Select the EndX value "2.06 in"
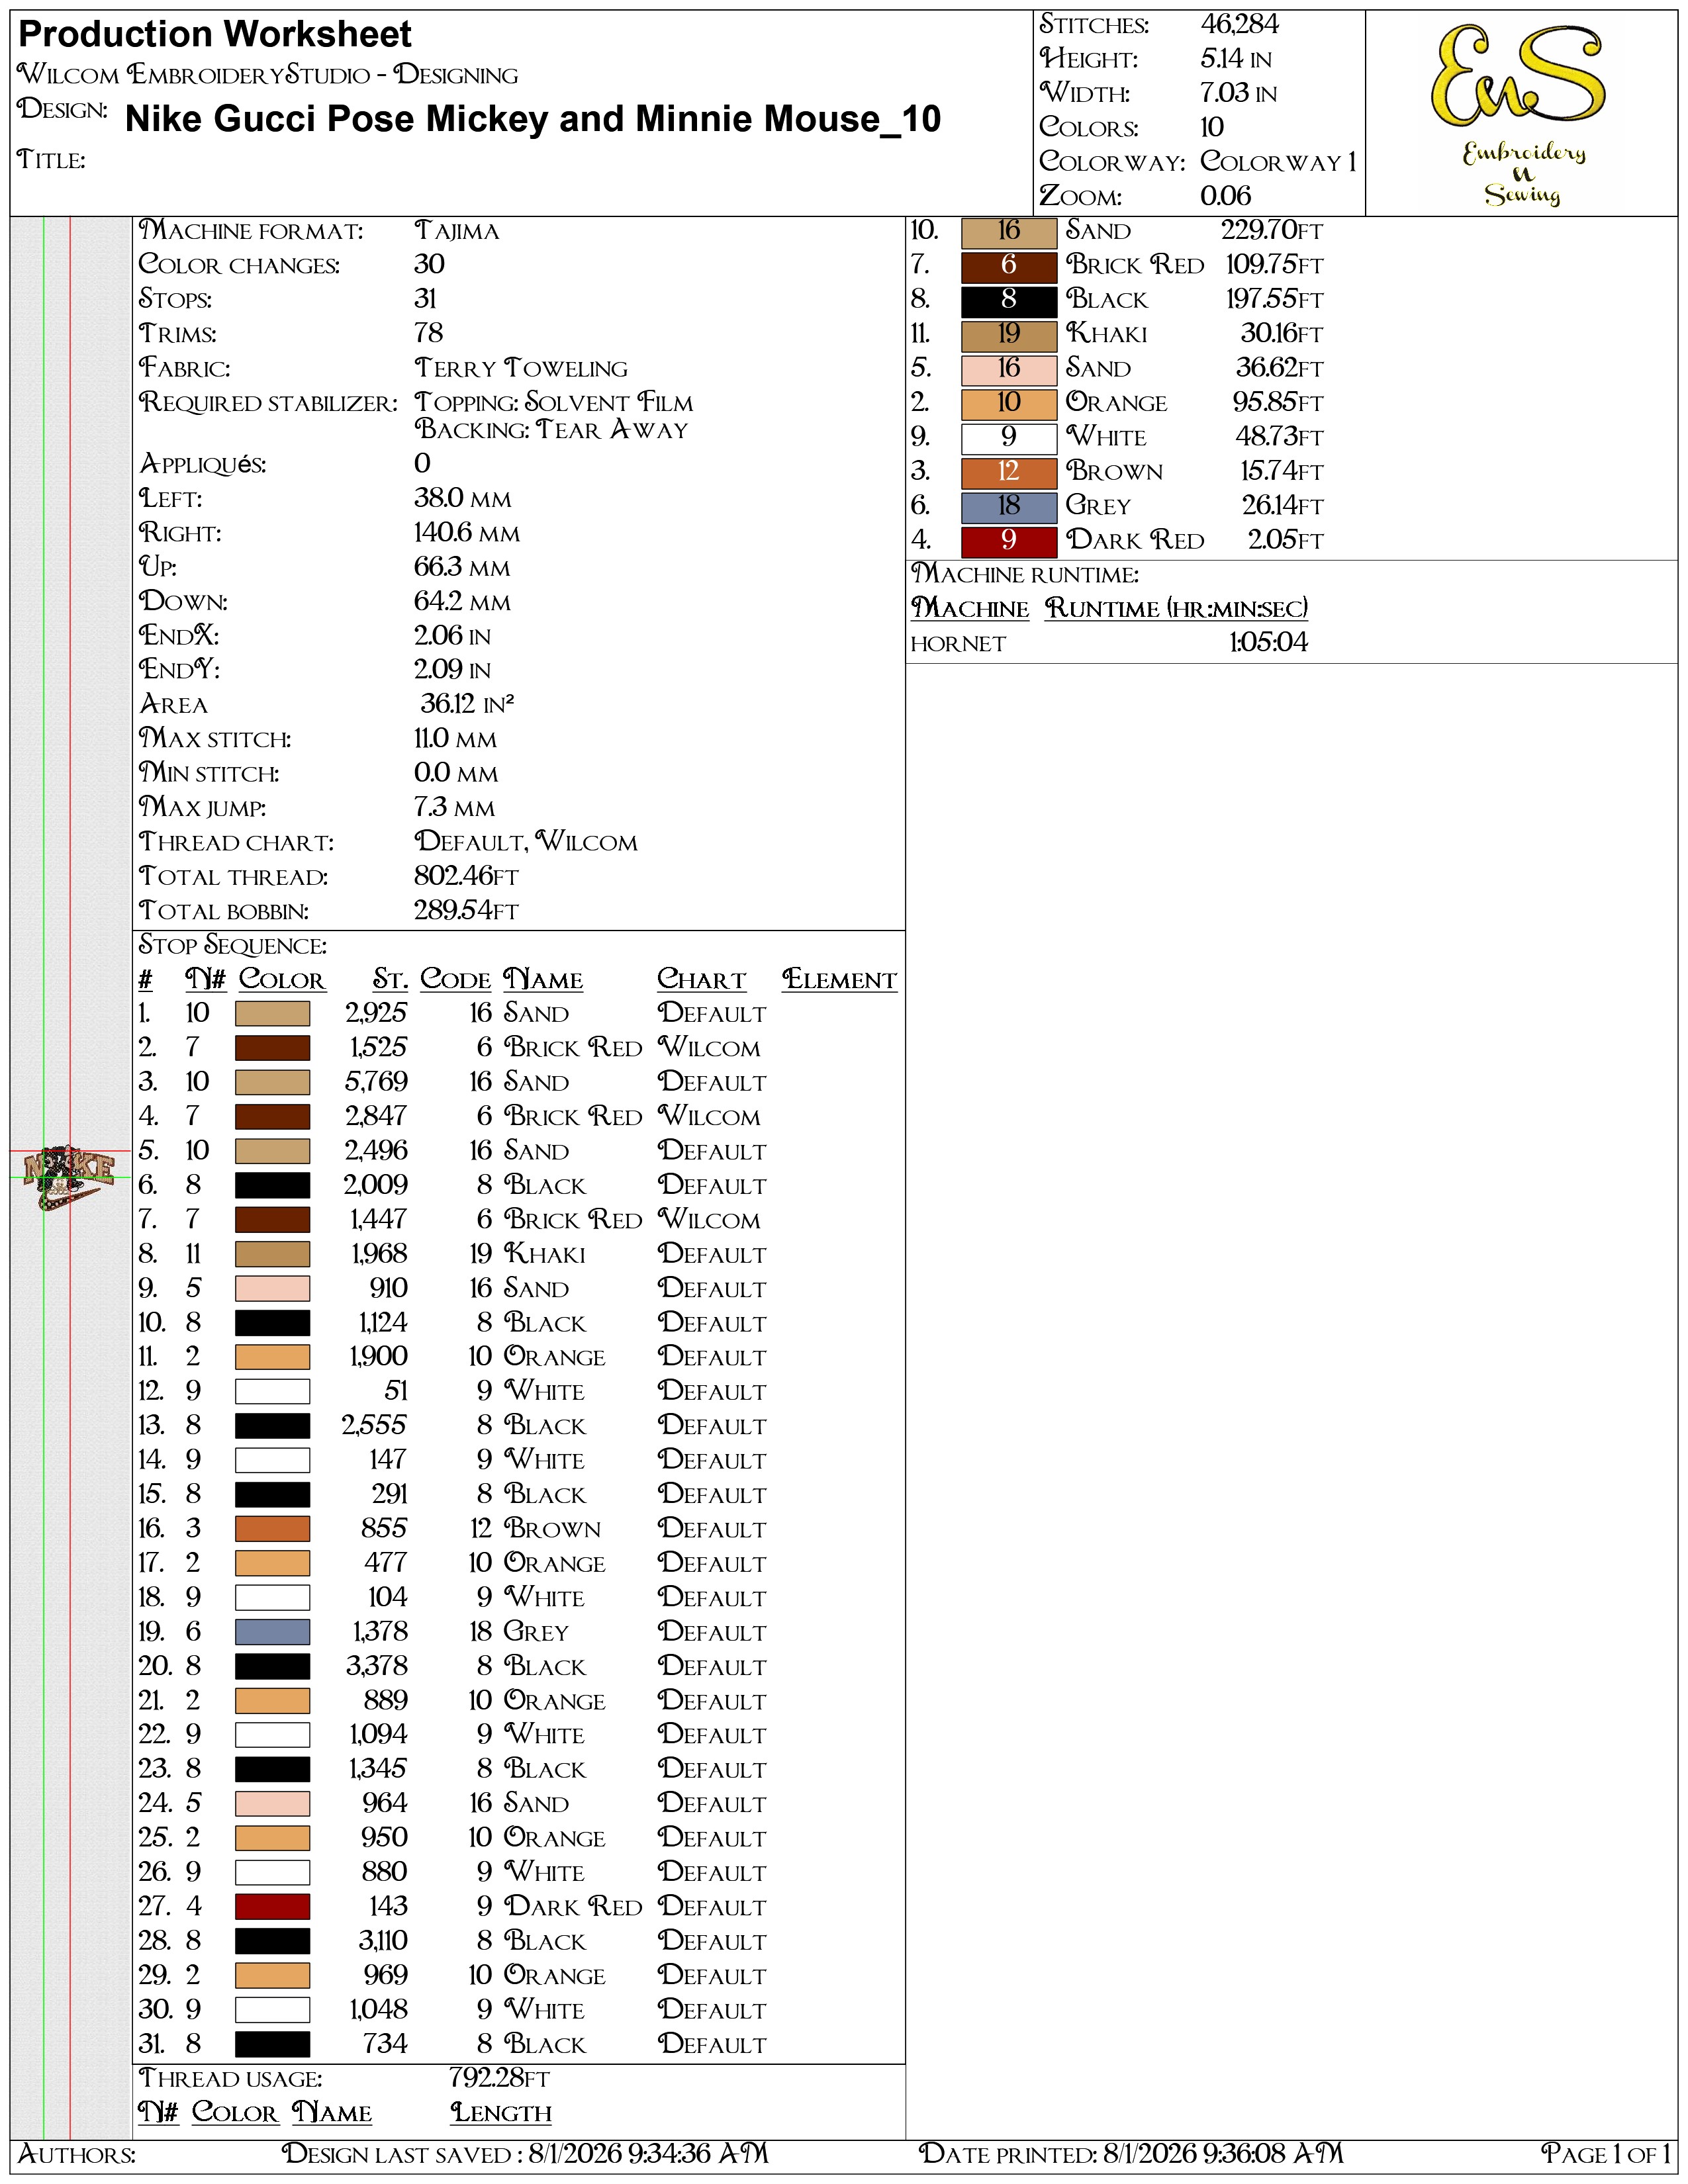This screenshot has height=2184, width=1688. pyautogui.click(x=453, y=636)
